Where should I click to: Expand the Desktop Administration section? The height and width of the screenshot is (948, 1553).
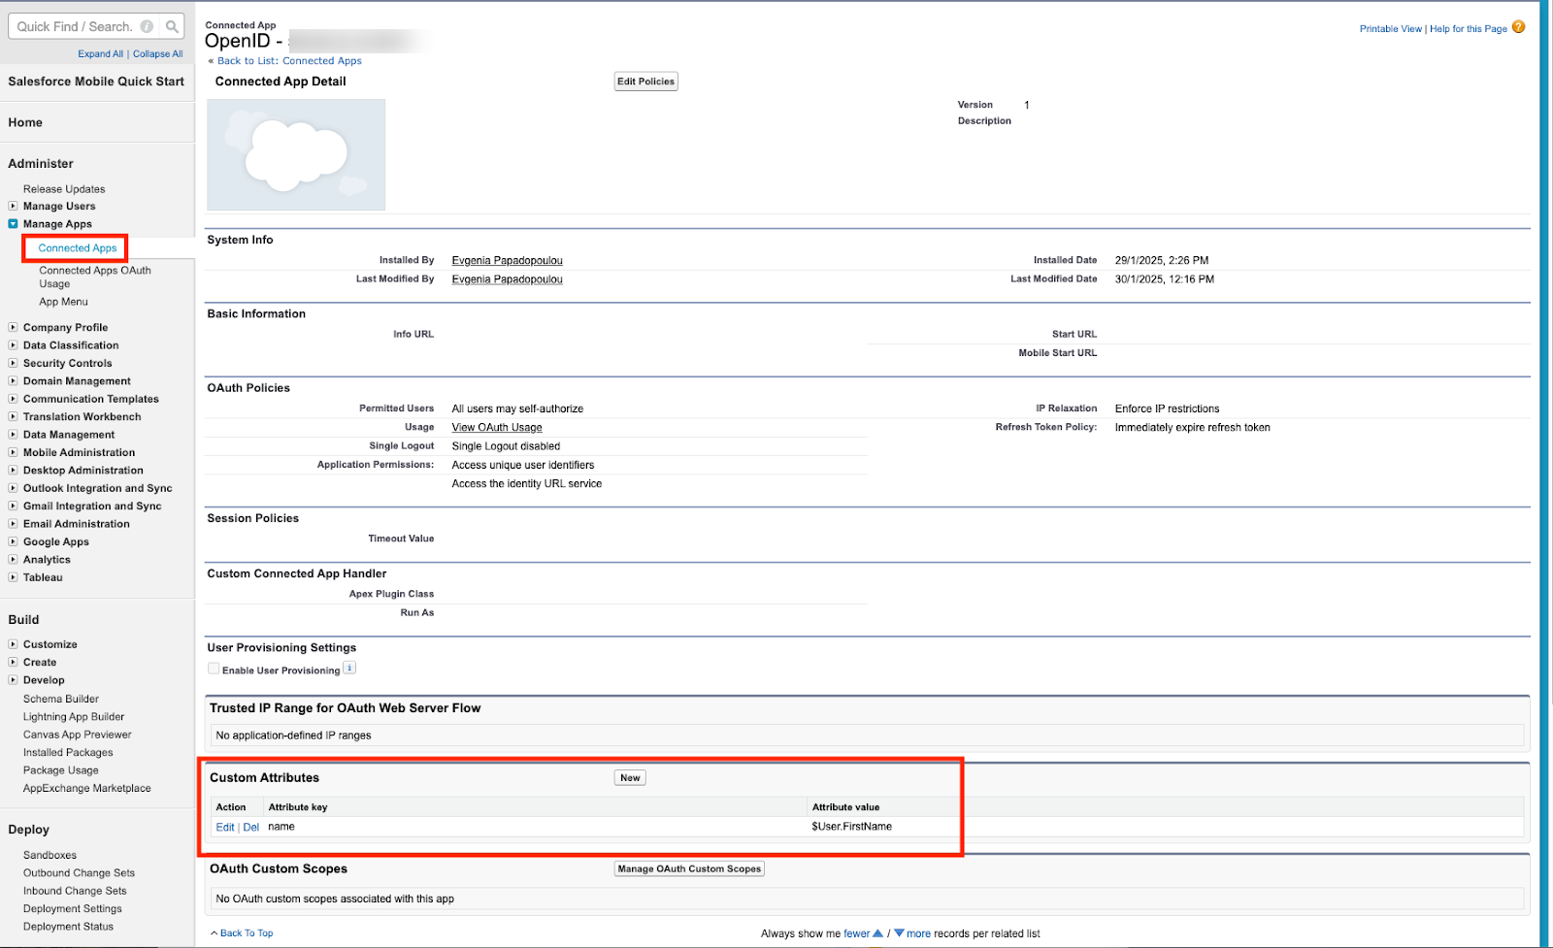13,470
